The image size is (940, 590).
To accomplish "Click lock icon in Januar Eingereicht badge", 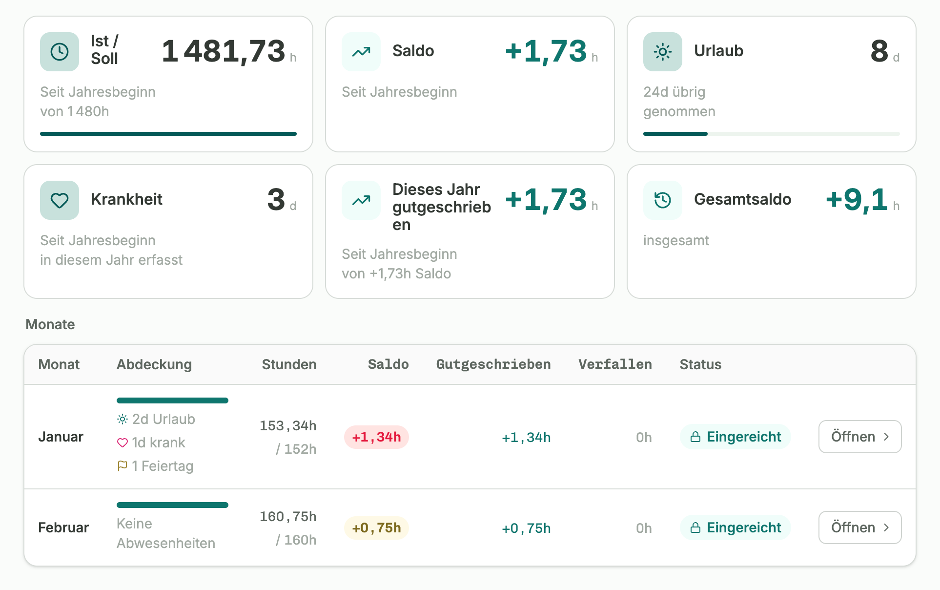I will [695, 437].
